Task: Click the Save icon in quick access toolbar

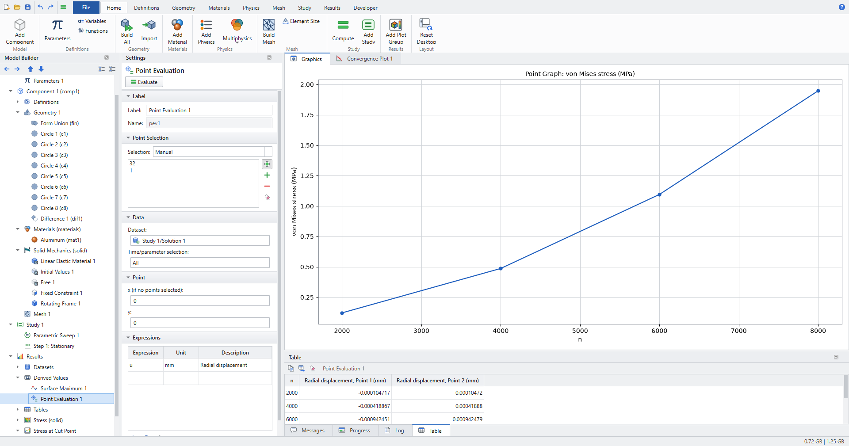Action: [28, 7]
